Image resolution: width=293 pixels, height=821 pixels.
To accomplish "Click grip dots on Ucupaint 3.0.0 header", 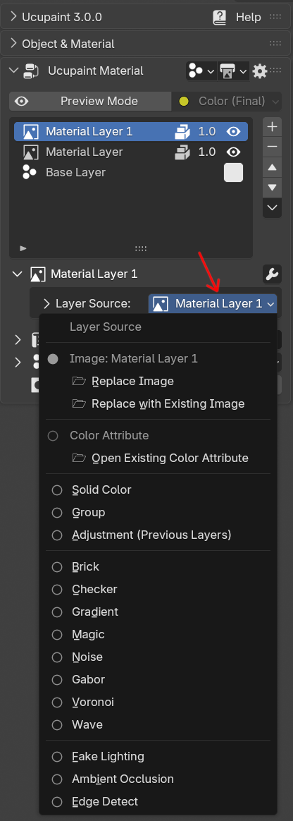I will [x=275, y=17].
